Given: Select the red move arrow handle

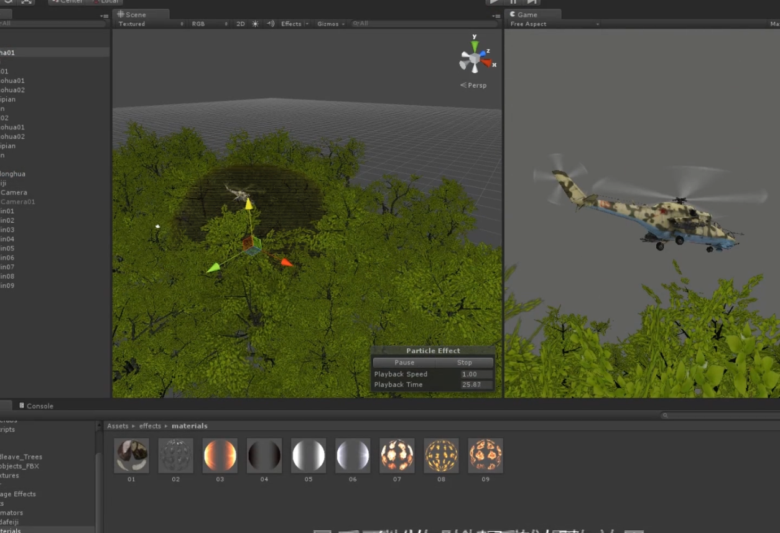Looking at the screenshot, I should point(286,262).
